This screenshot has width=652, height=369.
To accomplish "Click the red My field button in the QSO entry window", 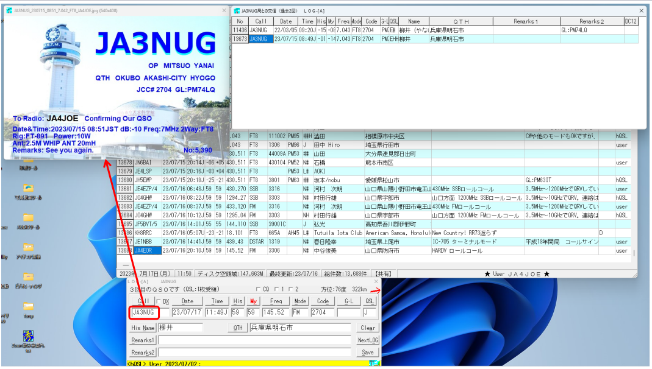I will [253, 301].
